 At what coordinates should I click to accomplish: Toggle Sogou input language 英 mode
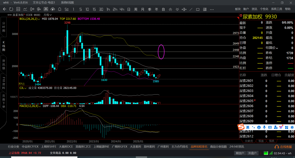[247, 127]
